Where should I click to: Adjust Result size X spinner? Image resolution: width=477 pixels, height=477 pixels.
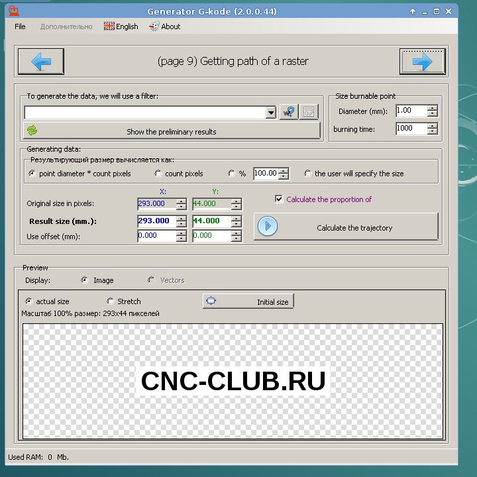182,221
